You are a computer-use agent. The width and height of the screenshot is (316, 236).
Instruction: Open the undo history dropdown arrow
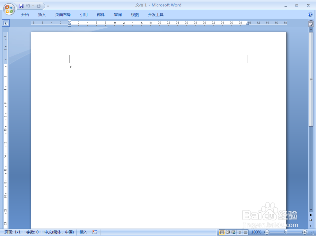click(x=33, y=6)
